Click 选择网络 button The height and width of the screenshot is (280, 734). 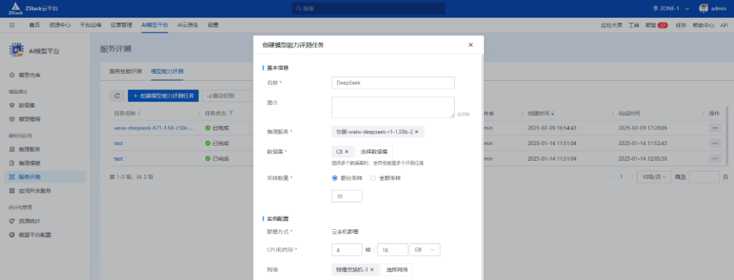click(x=397, y=270)
